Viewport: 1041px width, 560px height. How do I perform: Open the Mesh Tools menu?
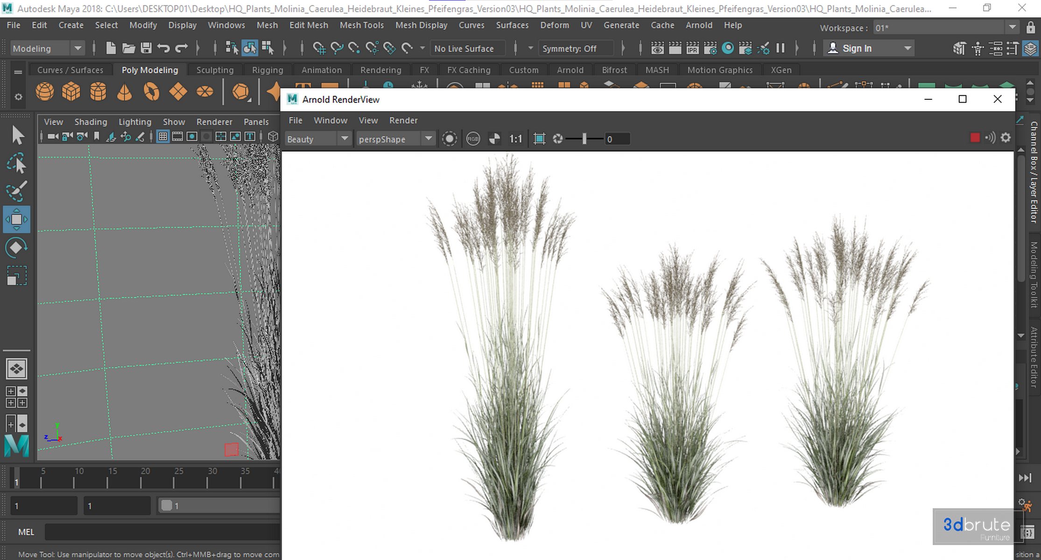click(x=361, y=25)
